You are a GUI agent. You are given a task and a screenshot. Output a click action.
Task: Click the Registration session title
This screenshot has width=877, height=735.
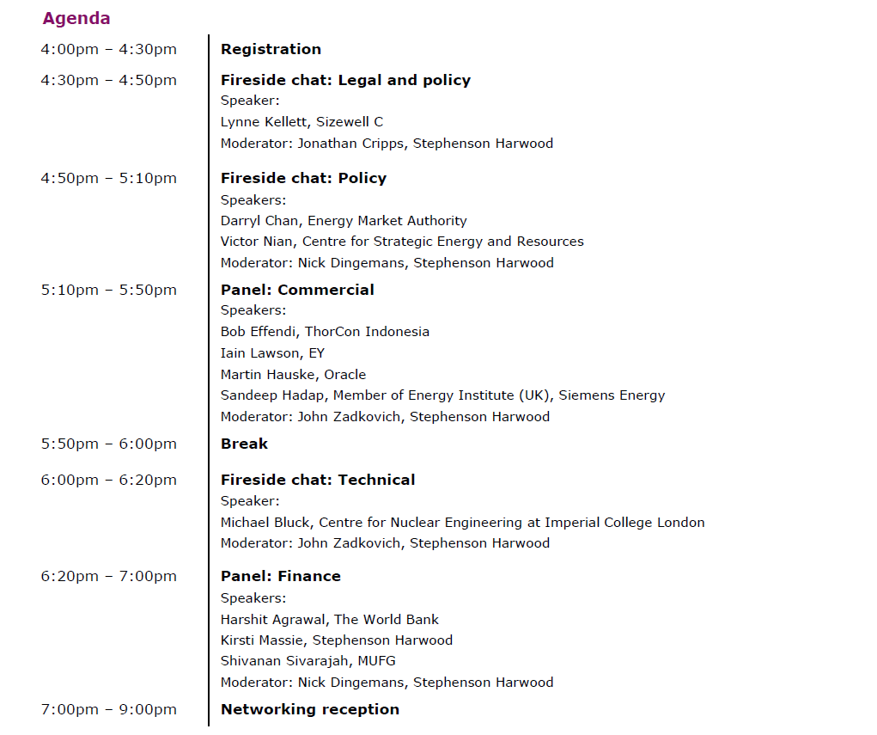(x=271, y=49)
